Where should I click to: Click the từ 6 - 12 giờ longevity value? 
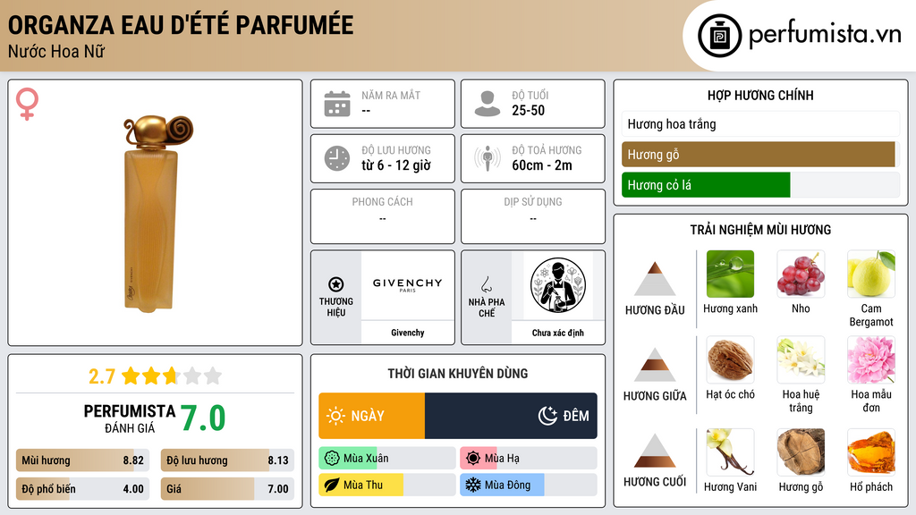[x=396, y=165]
